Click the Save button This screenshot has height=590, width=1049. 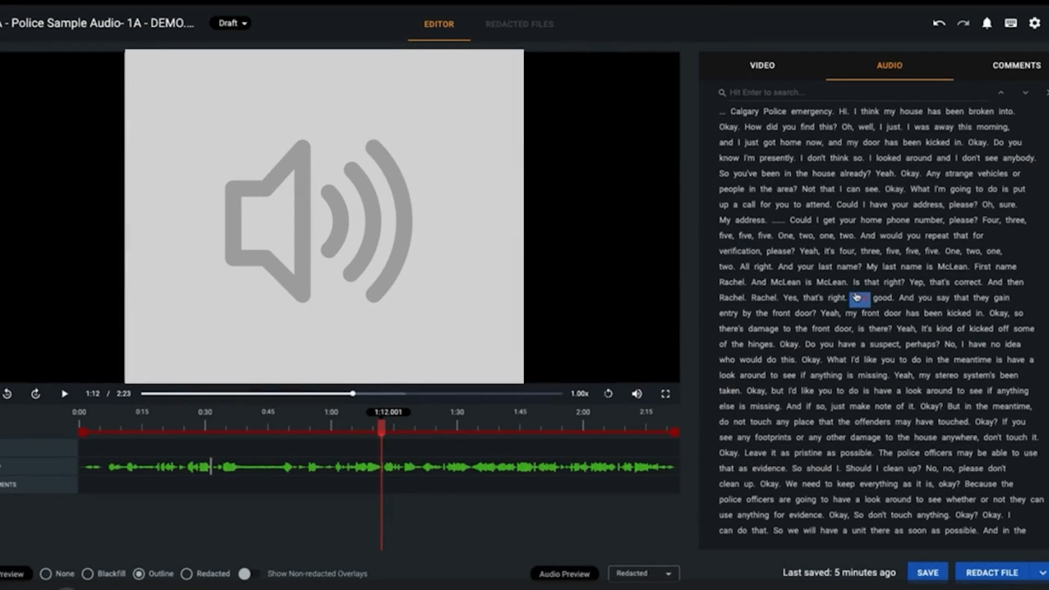927,573
